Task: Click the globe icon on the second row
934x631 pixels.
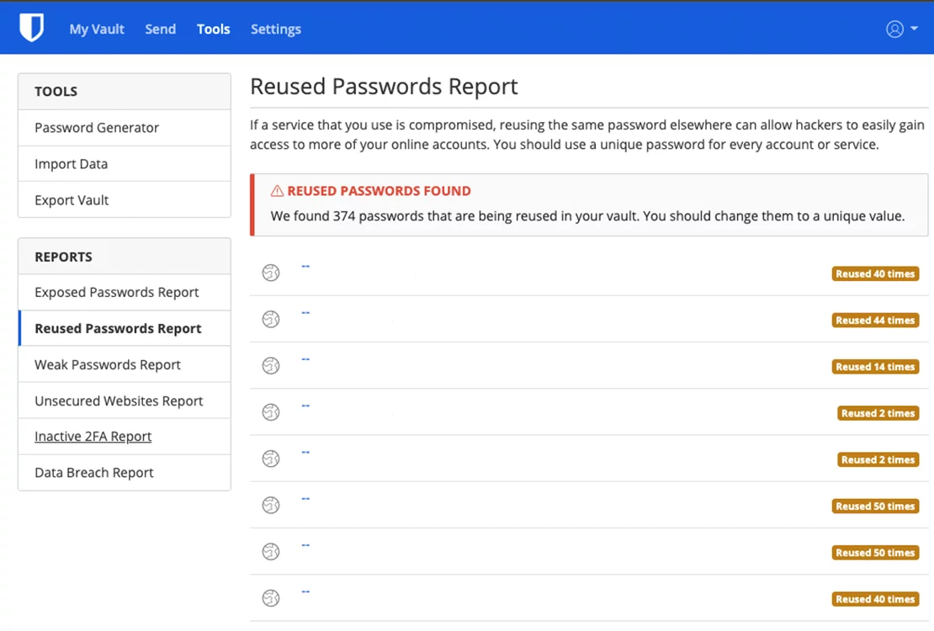Action: 271,319
